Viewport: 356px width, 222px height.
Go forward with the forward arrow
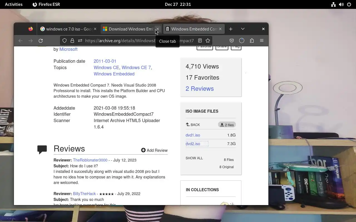tap(31, 41)
